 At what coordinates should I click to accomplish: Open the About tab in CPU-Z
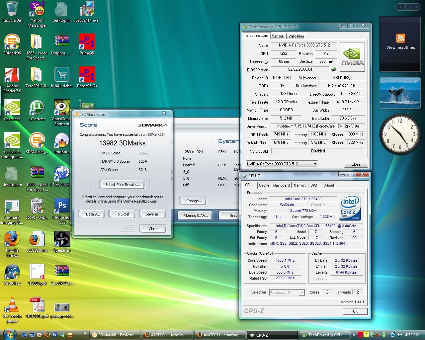329,185
